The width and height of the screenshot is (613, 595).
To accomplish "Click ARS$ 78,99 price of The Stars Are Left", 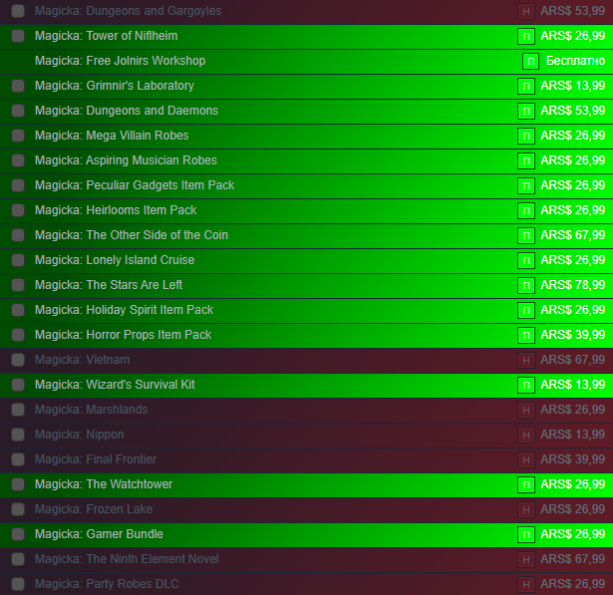I will [x=573, y=285].
